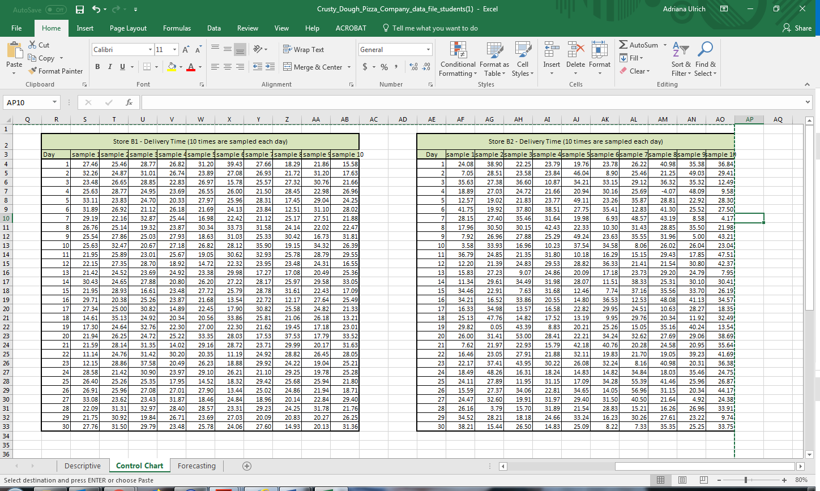
Task: Apply borders with the Borders icon
Action: [x=147, y=67]
